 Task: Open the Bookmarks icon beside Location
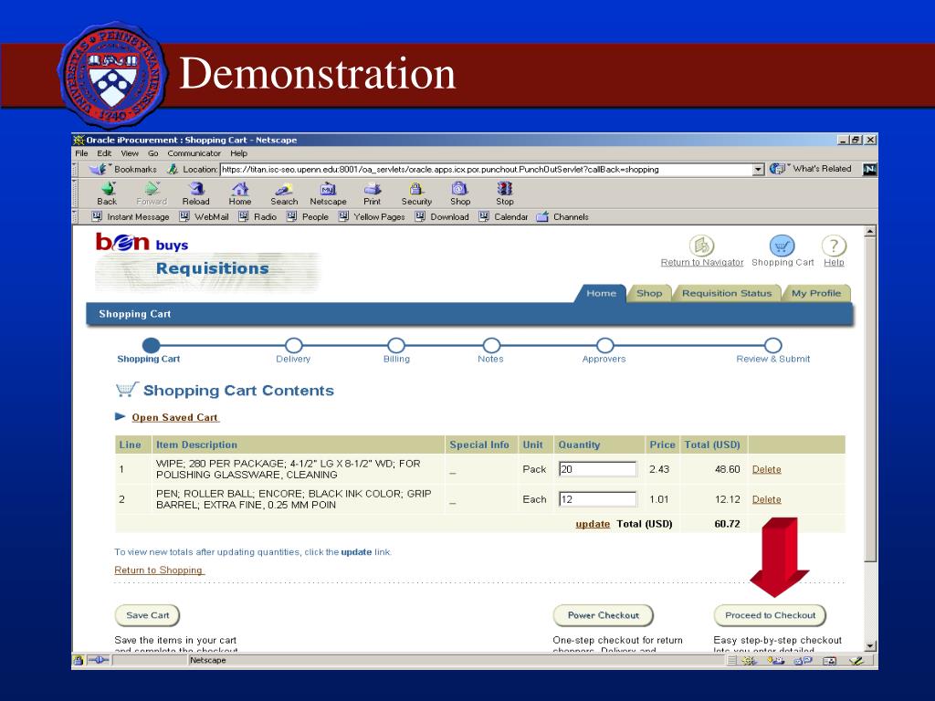[x=99, y=169]
